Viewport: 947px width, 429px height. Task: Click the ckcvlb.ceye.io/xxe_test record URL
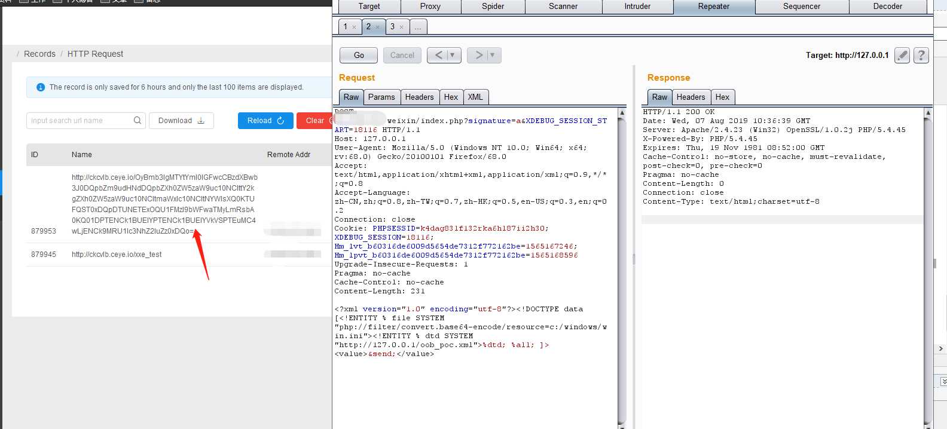pyautogui.click(x=117, y=255)
